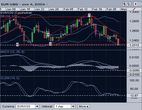The image size is (142, 110).
Task: Click the zoom in magnifier icon
Action: (124, 4)
